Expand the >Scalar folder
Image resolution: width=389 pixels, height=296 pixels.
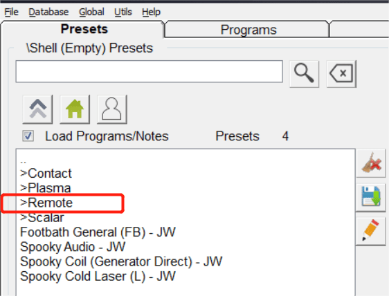(42, 217)
